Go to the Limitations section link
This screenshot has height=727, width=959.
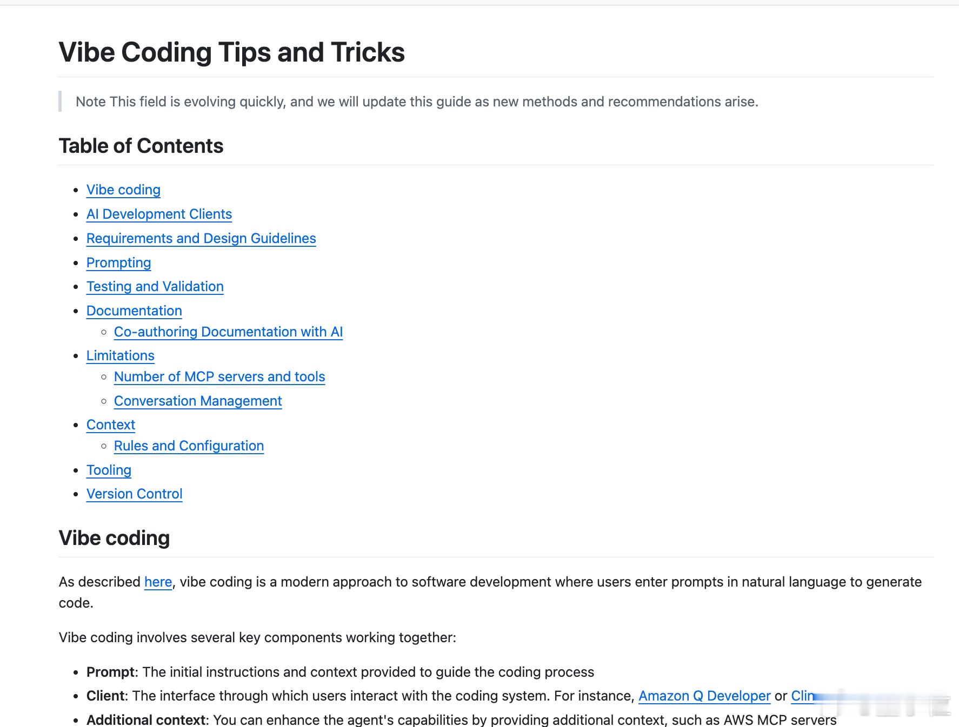[x=121, y=356]
